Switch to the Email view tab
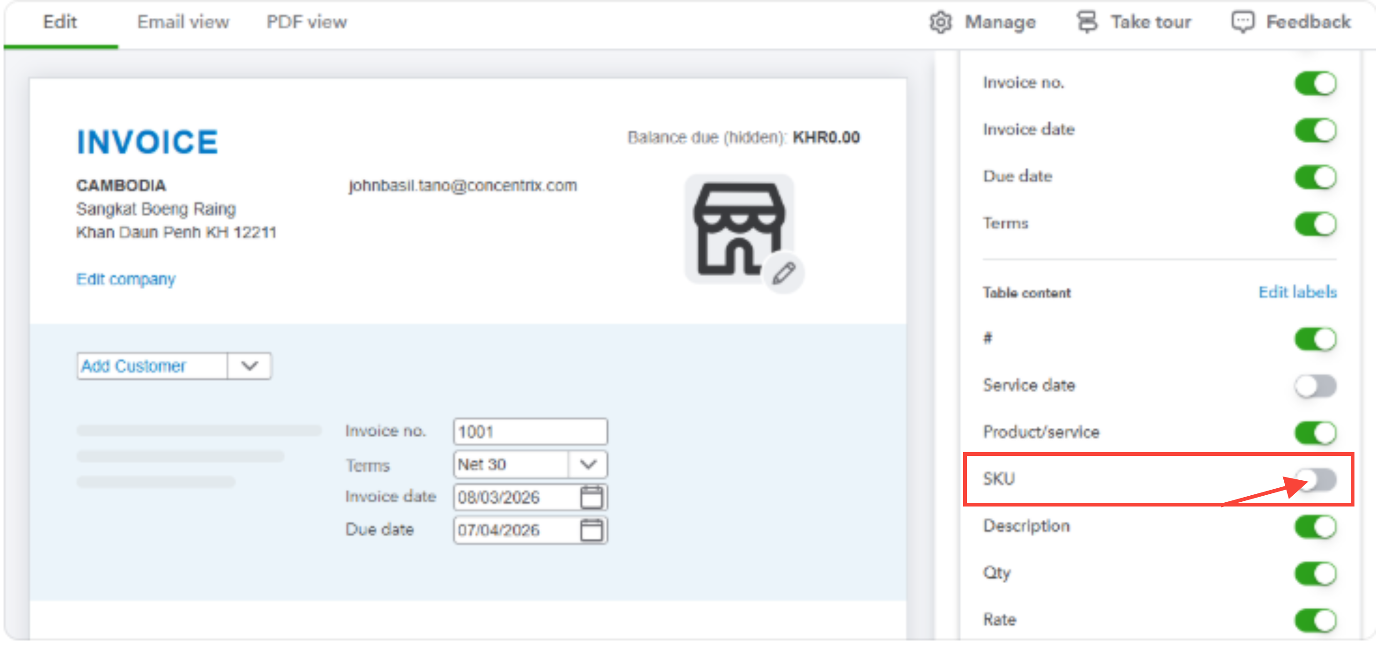Viewport: 1376px width, 646px height. click(183, 22)
